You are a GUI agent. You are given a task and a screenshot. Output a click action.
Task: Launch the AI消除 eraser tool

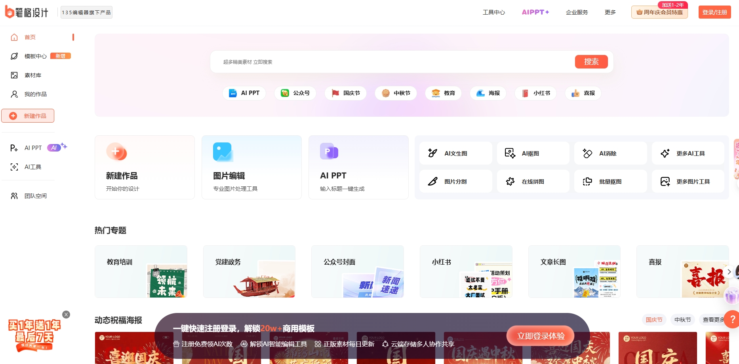(x=610, y=153)
